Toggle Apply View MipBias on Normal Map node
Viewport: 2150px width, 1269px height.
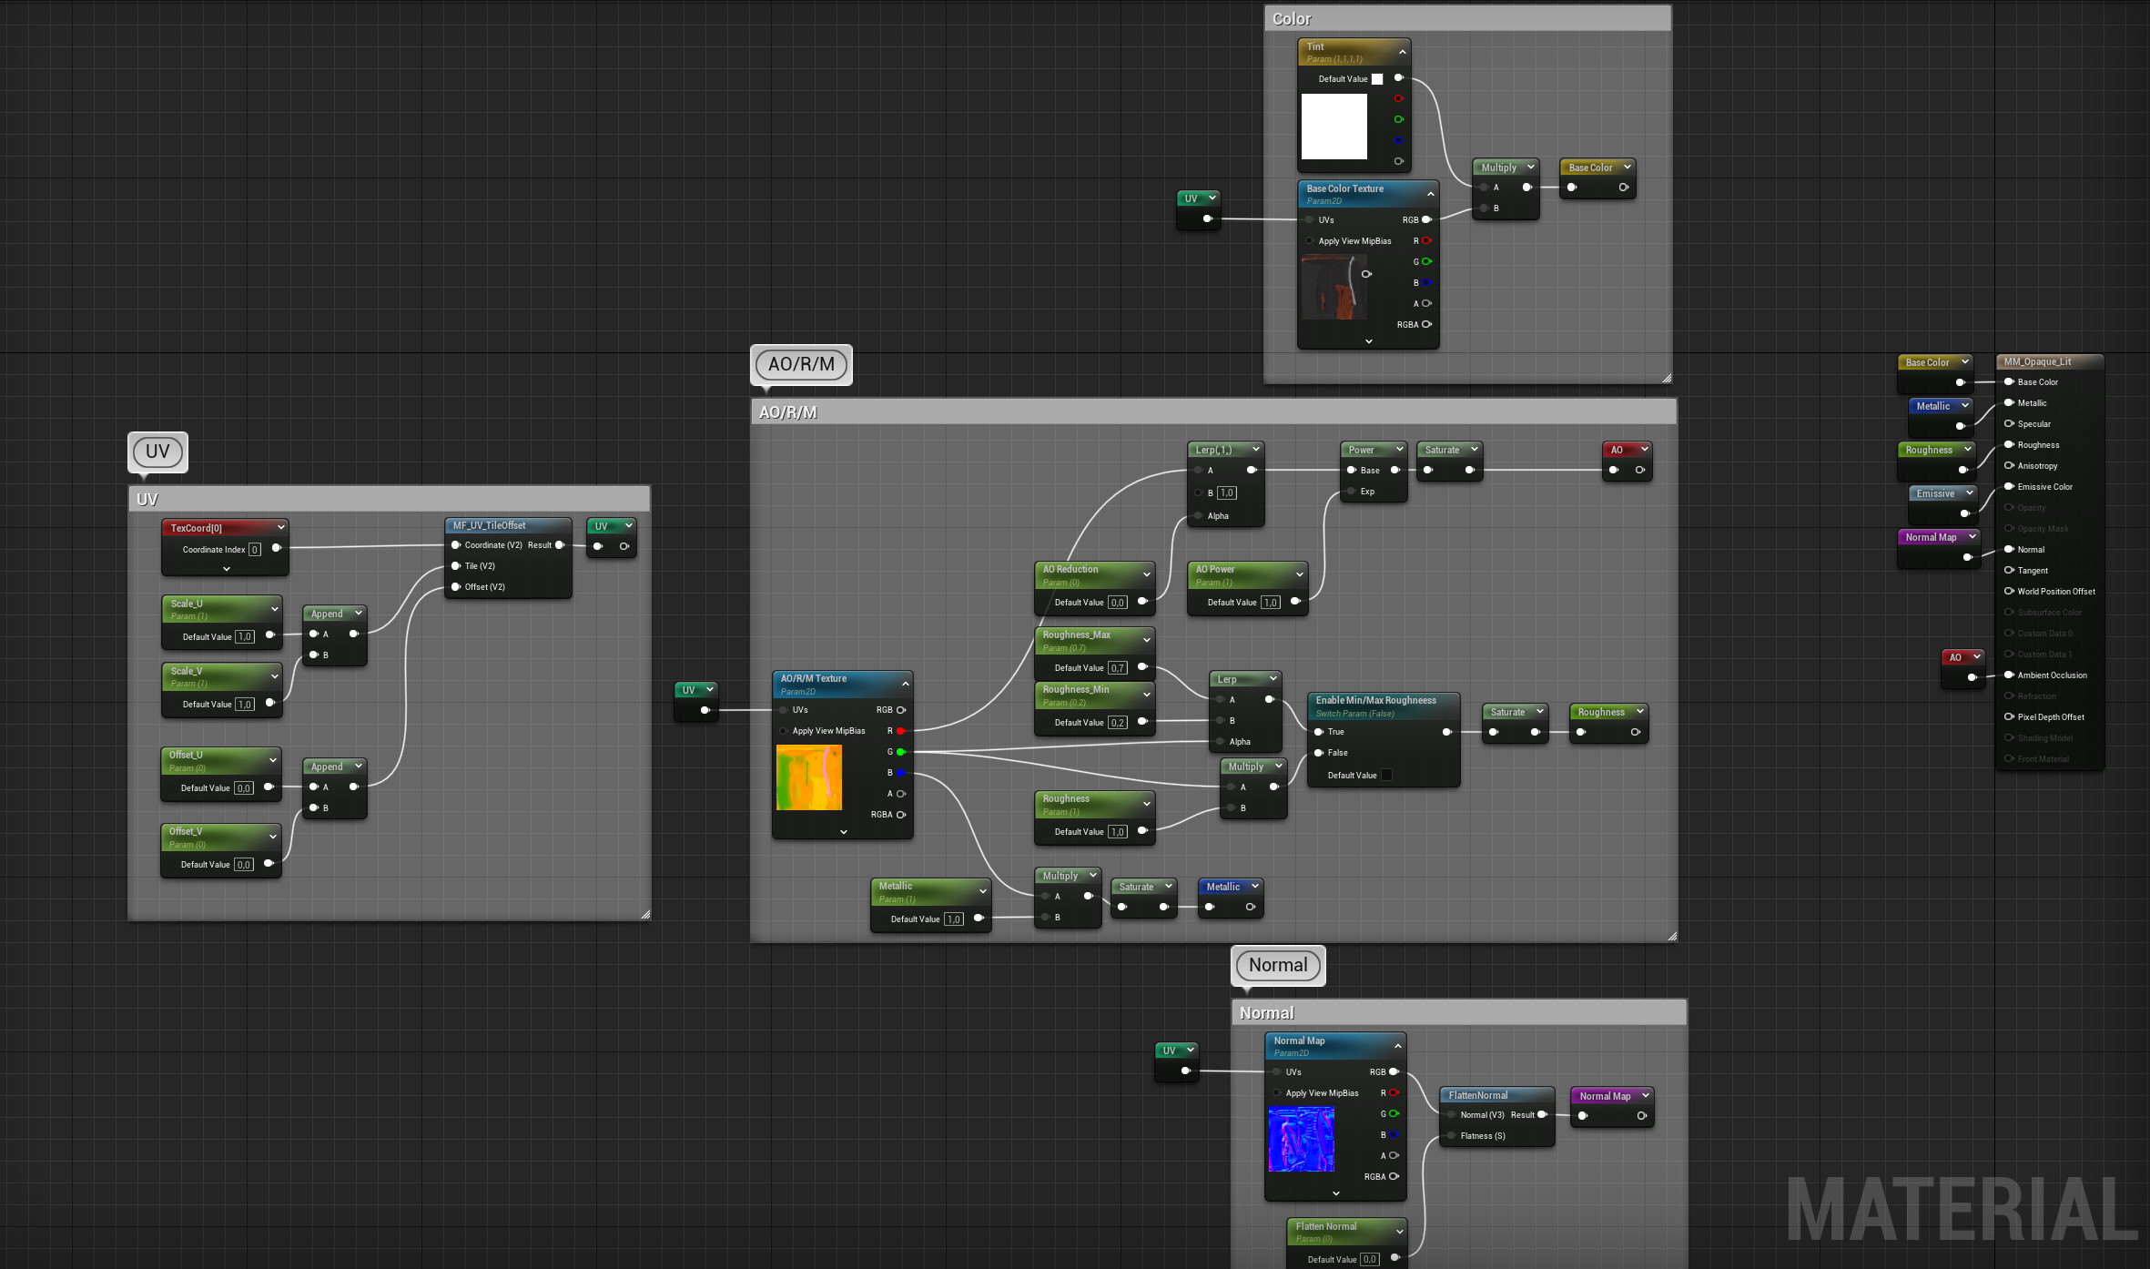coord(1277,1093)
